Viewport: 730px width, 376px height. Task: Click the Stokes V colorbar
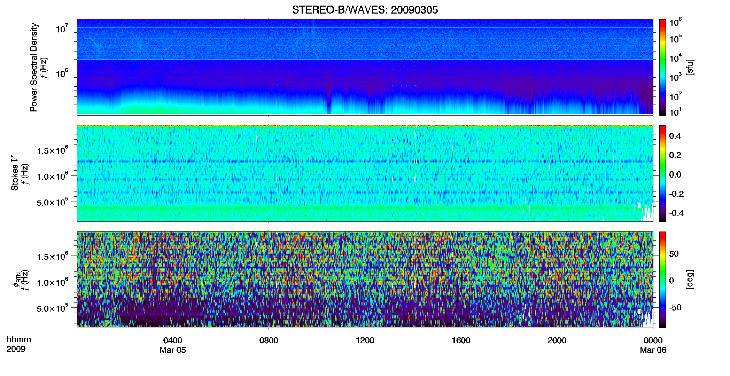coord(663,173)
